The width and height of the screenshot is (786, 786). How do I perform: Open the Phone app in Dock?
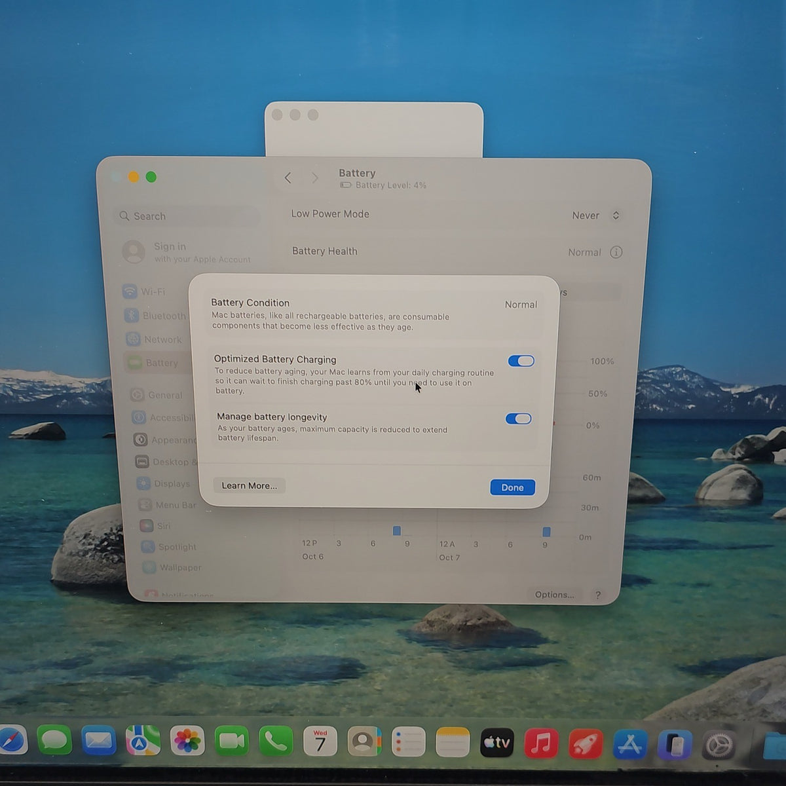[276, 741]
